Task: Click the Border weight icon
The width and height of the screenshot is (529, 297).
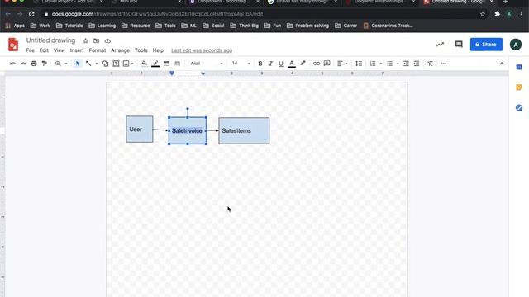Action: pos(166,64)
